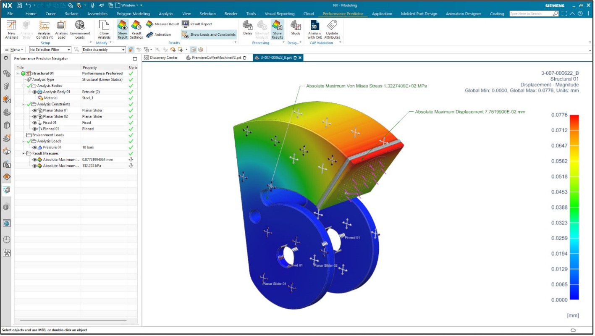The width and height of the screenshot is (595, 336).
Task: Toggle the Show Loads and Constraints option
Action: (209, 34)
